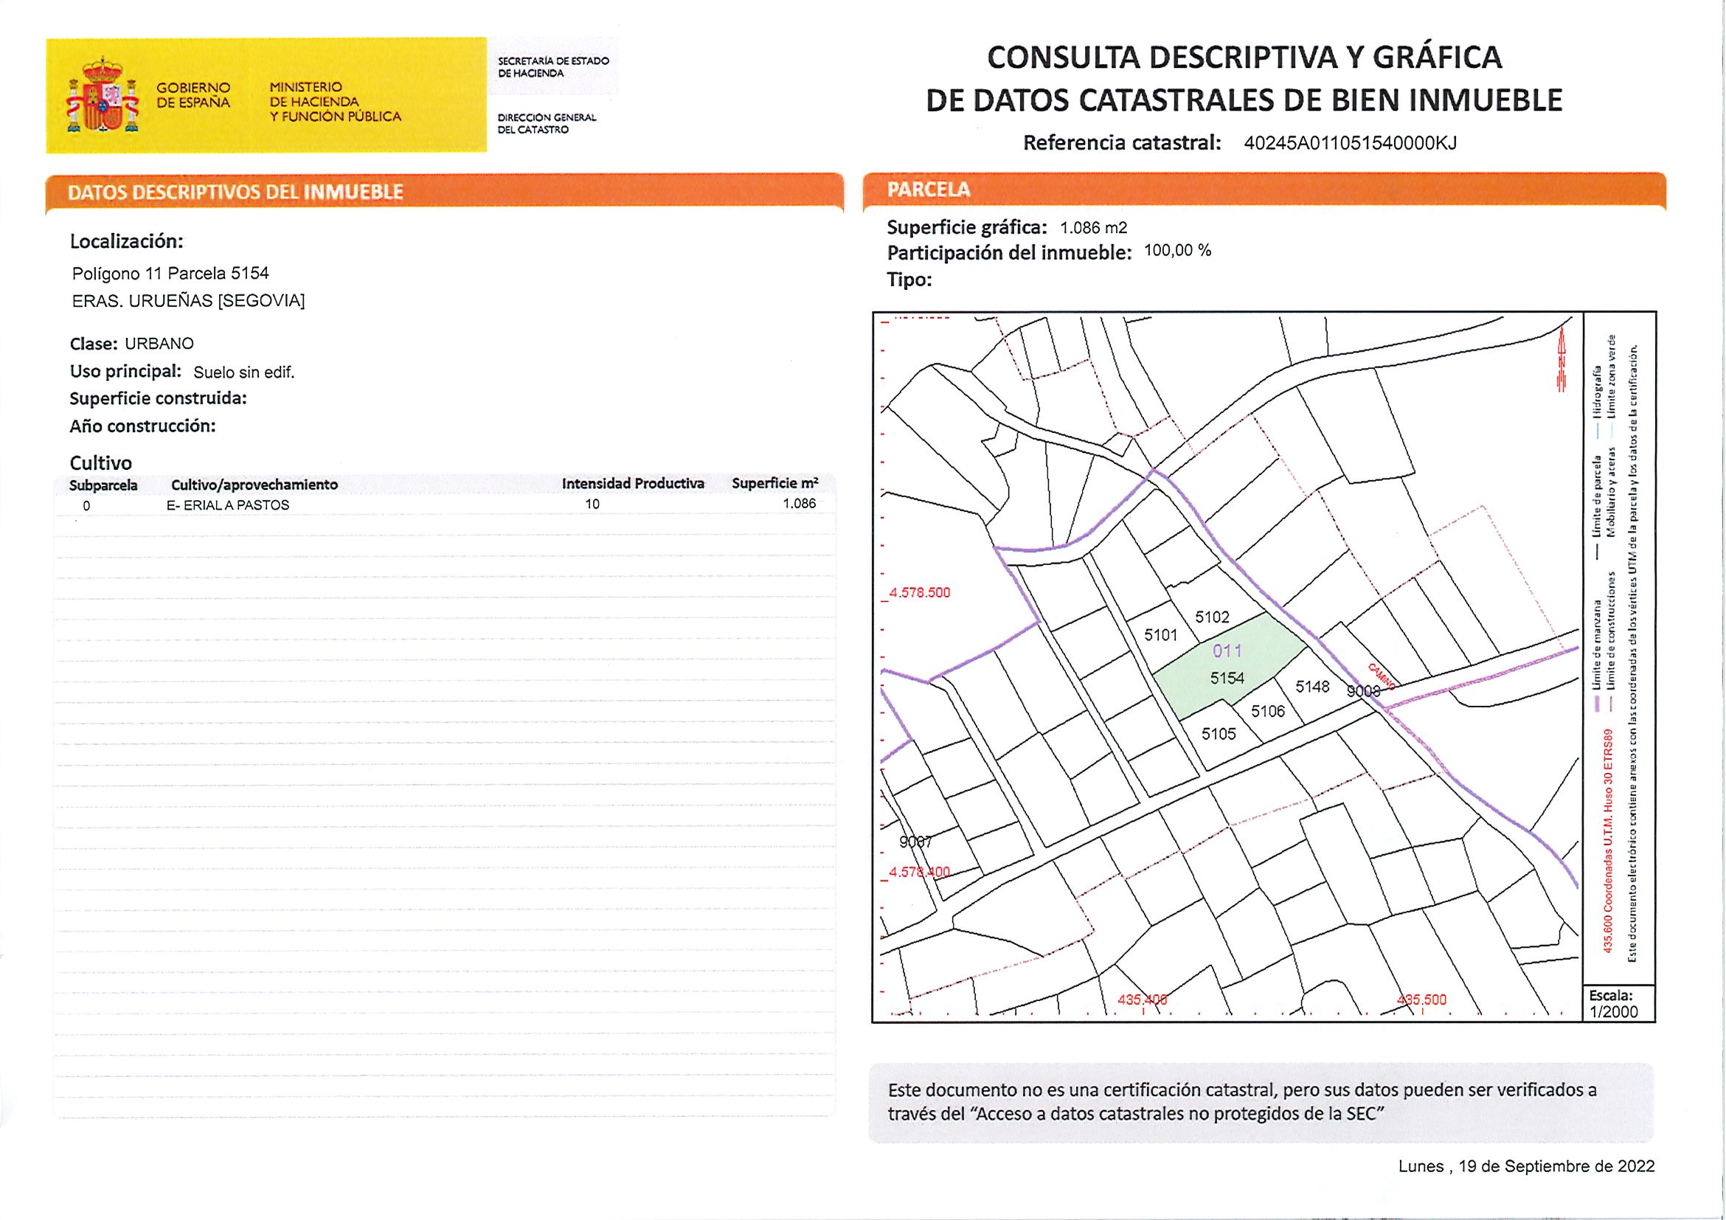The image size is (1726, 1220).
Task: Click the Cultivo/aprovechamiento column header
Action: [x=254, y=485]
